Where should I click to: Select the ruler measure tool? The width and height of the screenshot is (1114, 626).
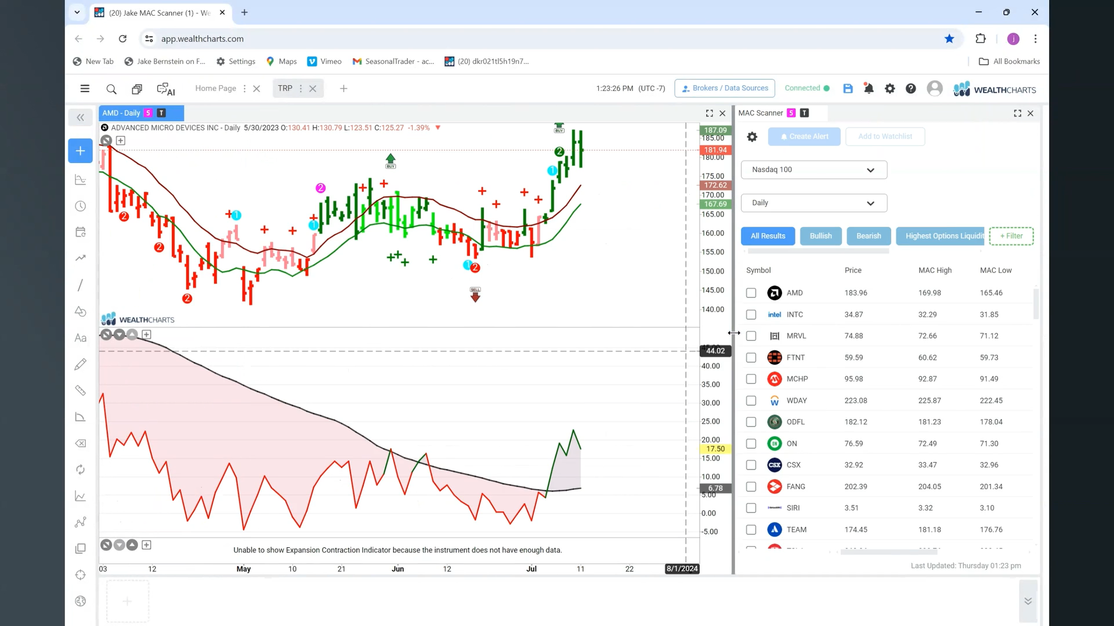click(x=81, y=391)
